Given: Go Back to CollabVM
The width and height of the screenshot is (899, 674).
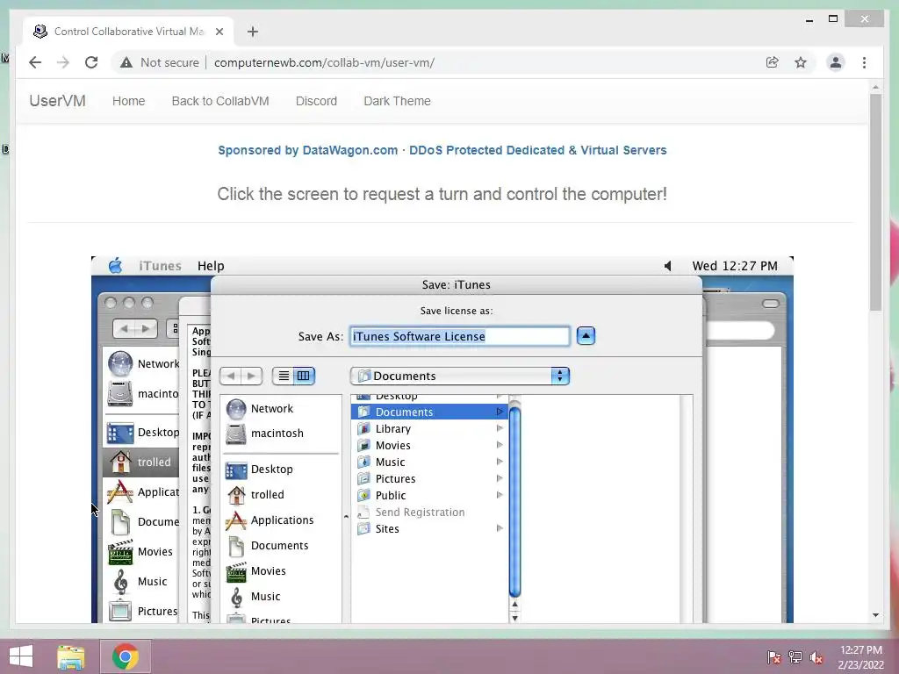Looking at the screenshot, I should pyautogui.click(x=220, y=101).
